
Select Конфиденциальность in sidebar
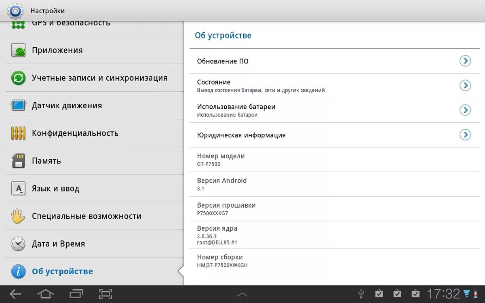[95, 133]
